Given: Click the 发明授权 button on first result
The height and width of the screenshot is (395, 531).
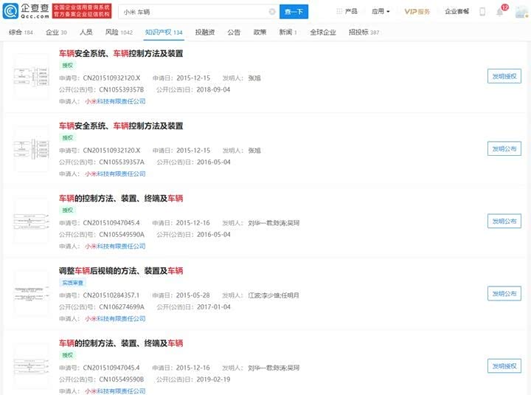Looking at the screenshot, I should click(504, 76).
